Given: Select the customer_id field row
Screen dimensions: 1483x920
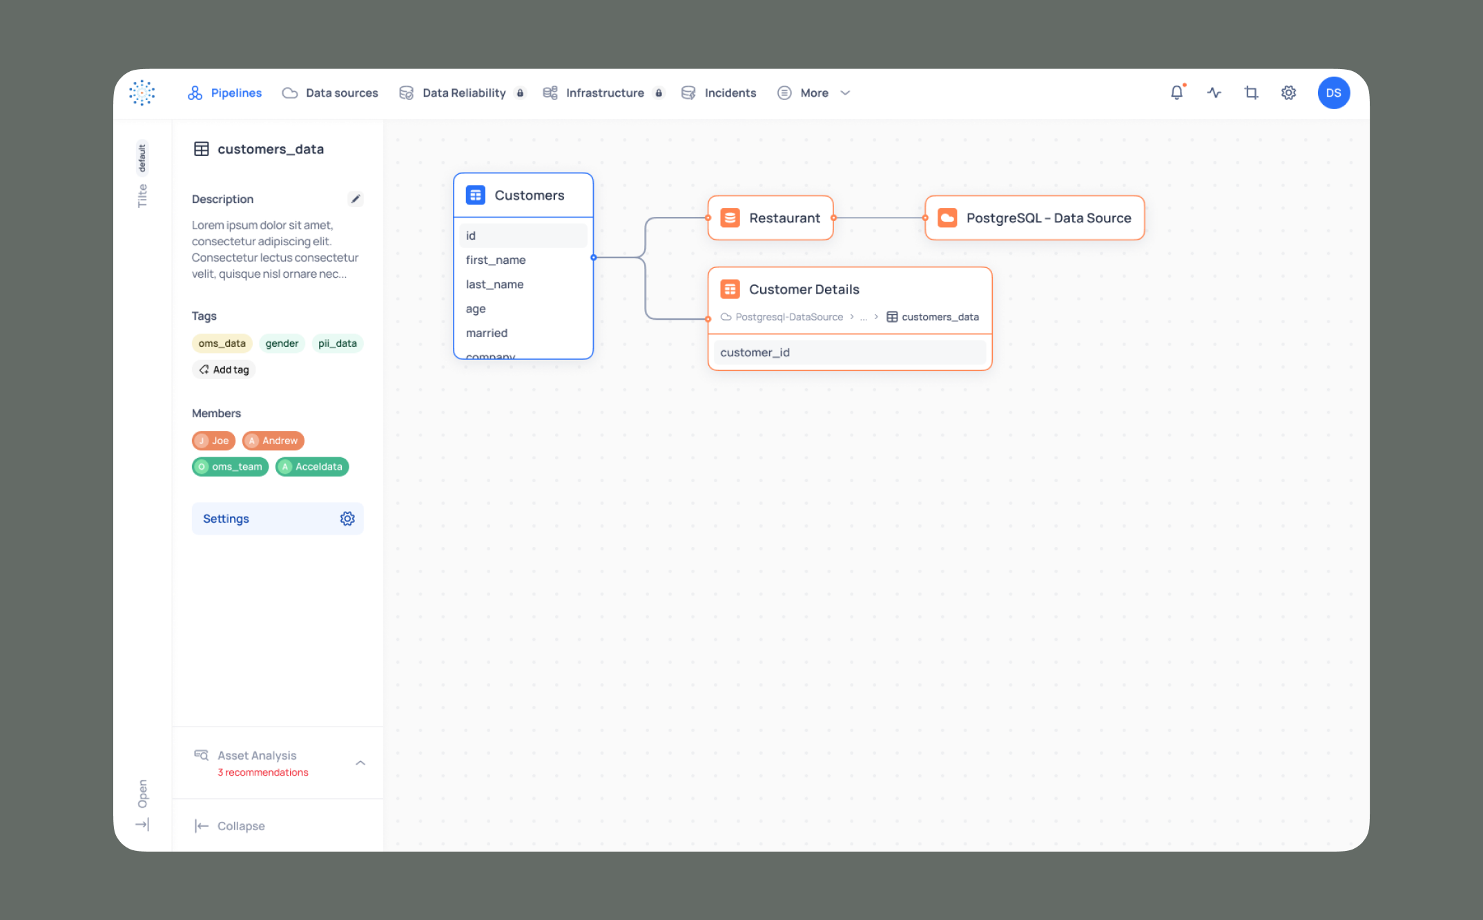Looking at the screenshot, I should coord(850,352).
